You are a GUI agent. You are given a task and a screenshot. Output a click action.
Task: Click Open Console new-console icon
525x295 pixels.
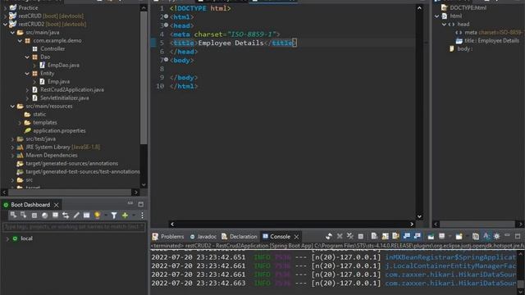[x=459, y=237]
